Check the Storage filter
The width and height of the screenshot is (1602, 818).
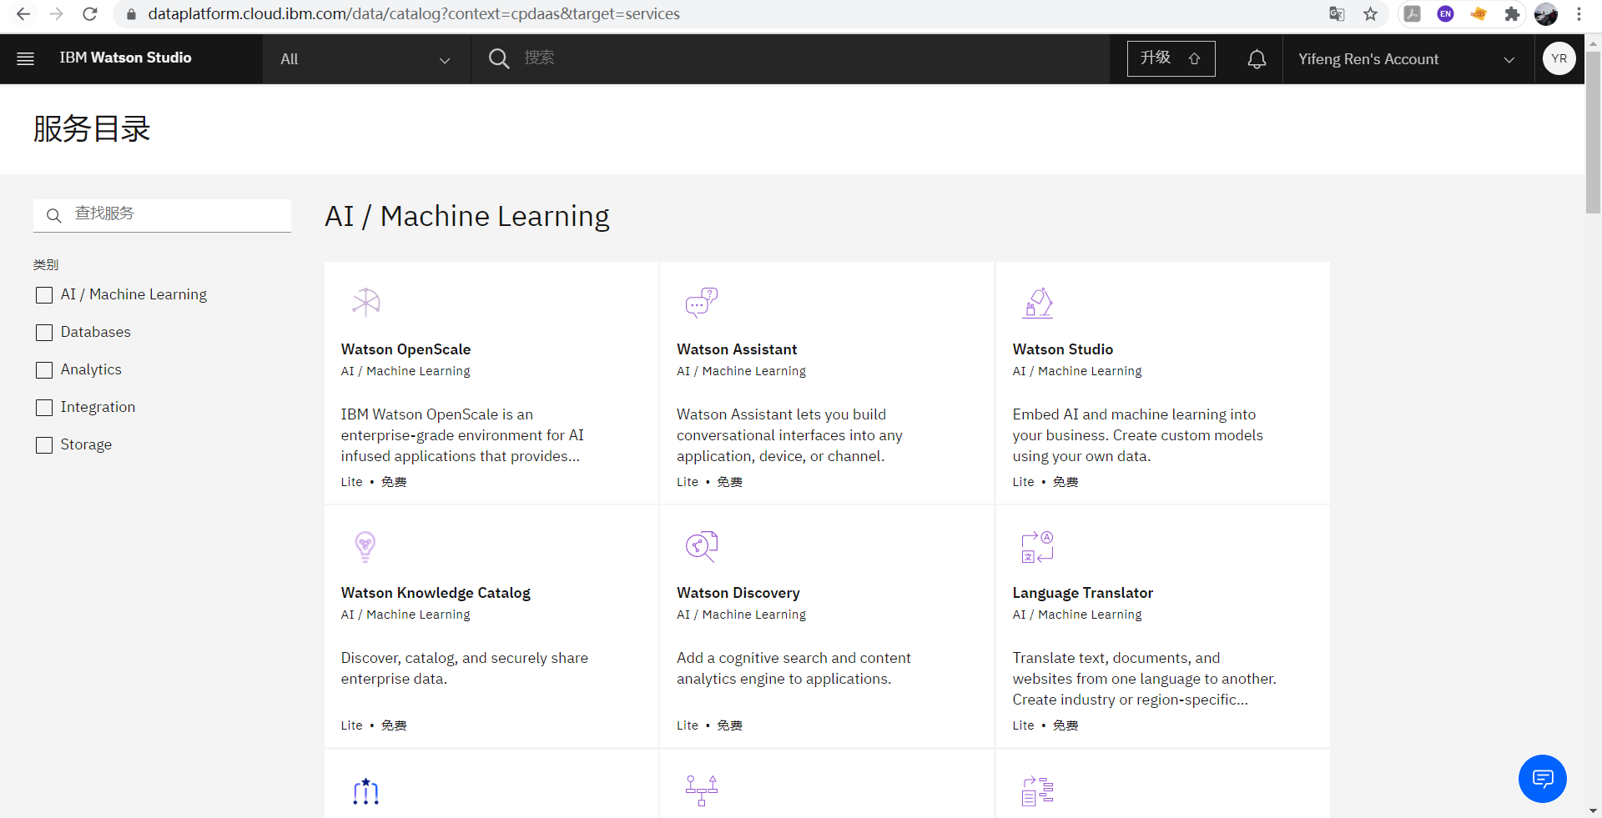point(44,445)
